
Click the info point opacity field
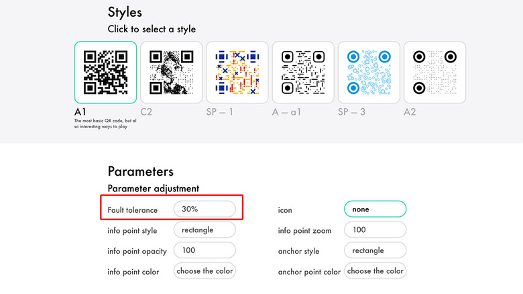[205, 250]
